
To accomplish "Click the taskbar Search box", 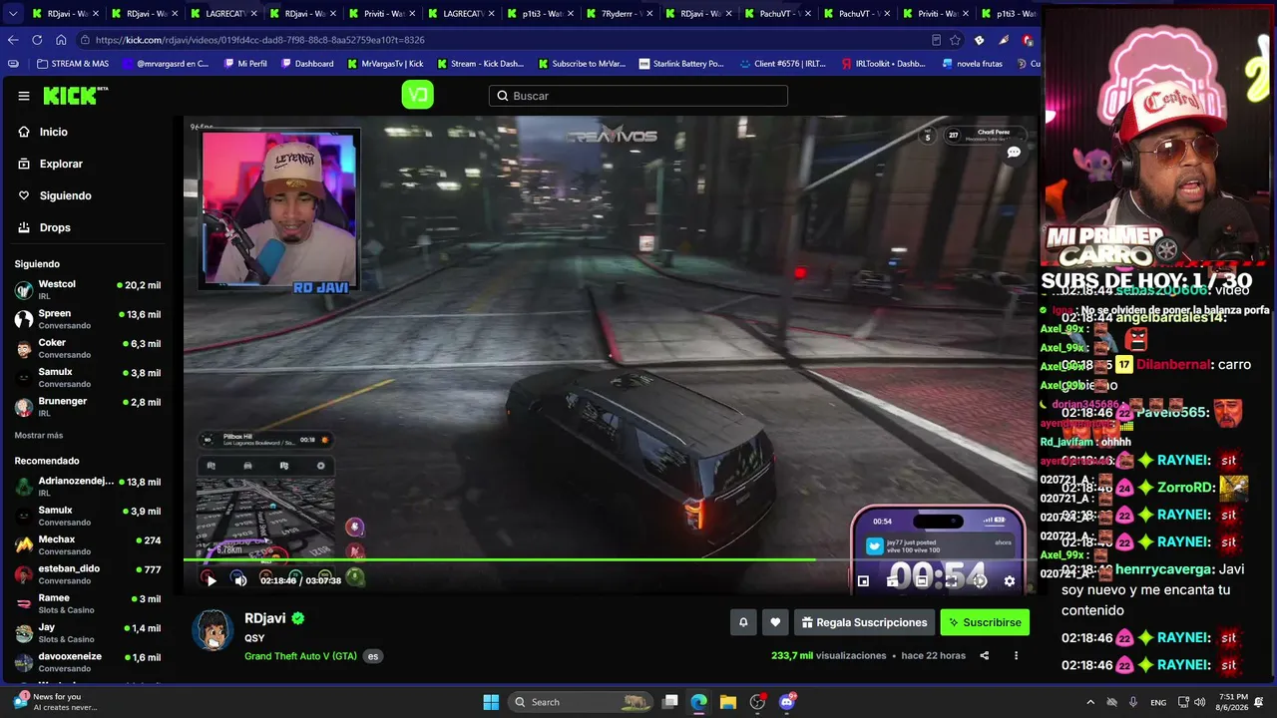I will coord(581,702).
